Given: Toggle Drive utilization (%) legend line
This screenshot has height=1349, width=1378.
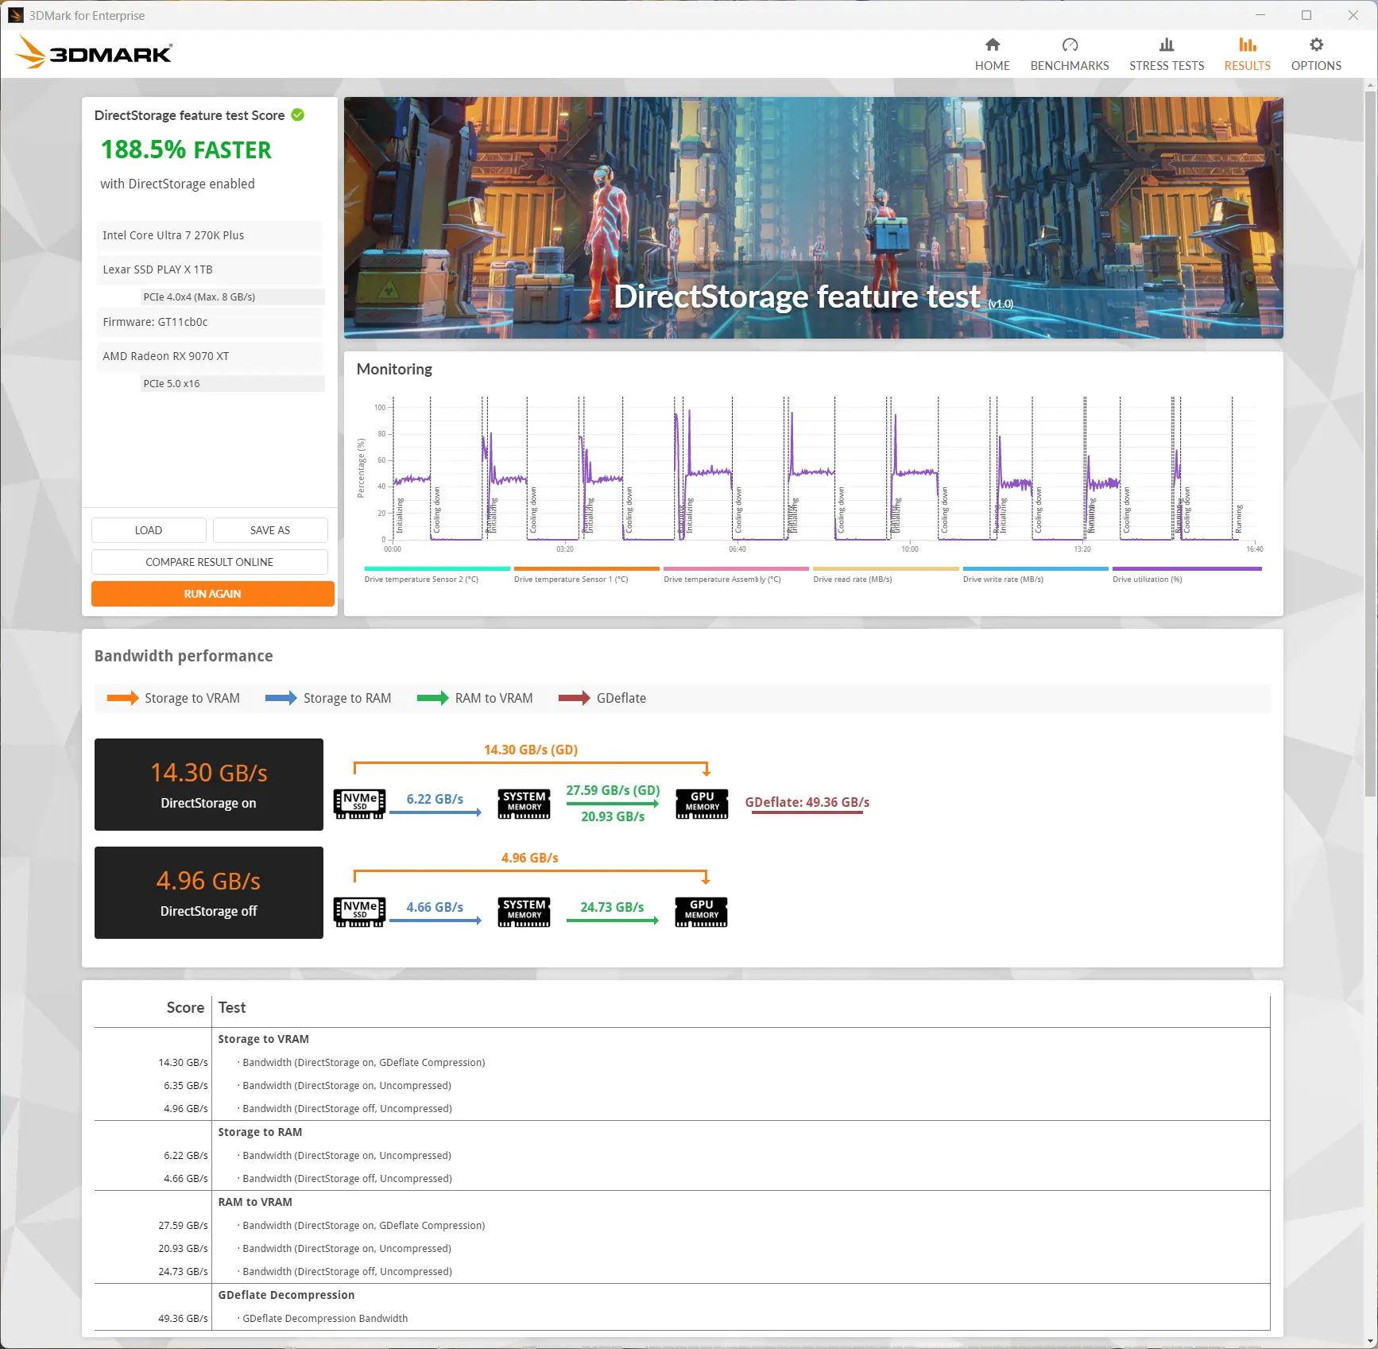Looking at the screenshot, I should click(x=1186, y=569).
